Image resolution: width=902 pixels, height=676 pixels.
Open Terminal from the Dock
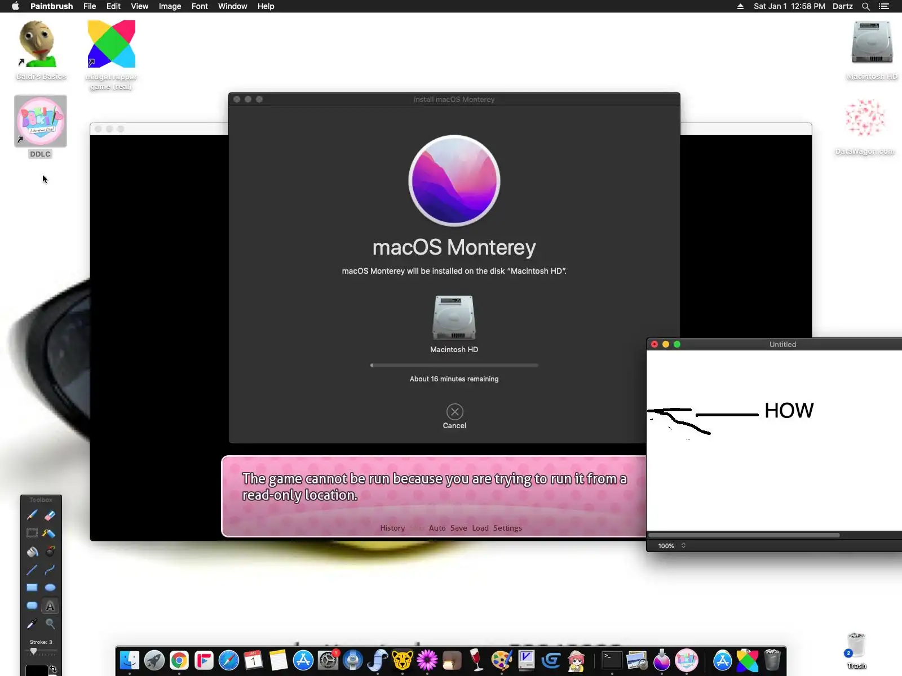[612, 660]
